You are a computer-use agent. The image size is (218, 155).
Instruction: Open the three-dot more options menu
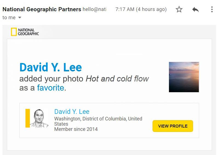point(212,10)
